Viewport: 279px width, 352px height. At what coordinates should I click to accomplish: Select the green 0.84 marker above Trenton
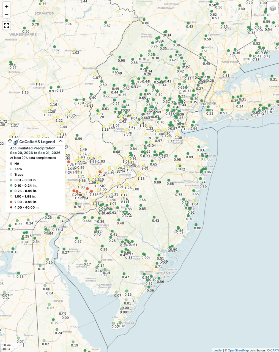[x=132, y=145]
